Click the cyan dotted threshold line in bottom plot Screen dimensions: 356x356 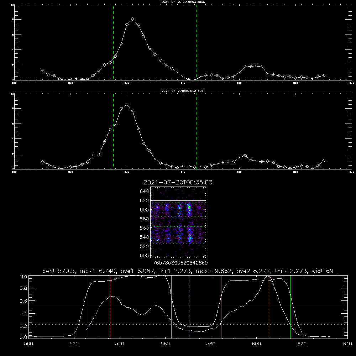click(x=188, y=324)
